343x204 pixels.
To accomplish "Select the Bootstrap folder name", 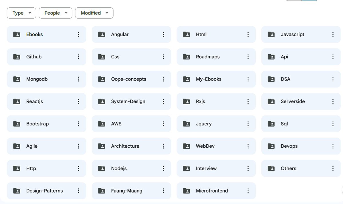I will (37, 124).
